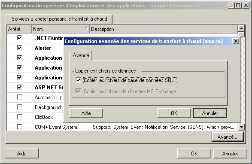Click Annuler in the advanced dialog
Image resolution: width=252 pixels, height=164 pixels.
click(210, 113)
